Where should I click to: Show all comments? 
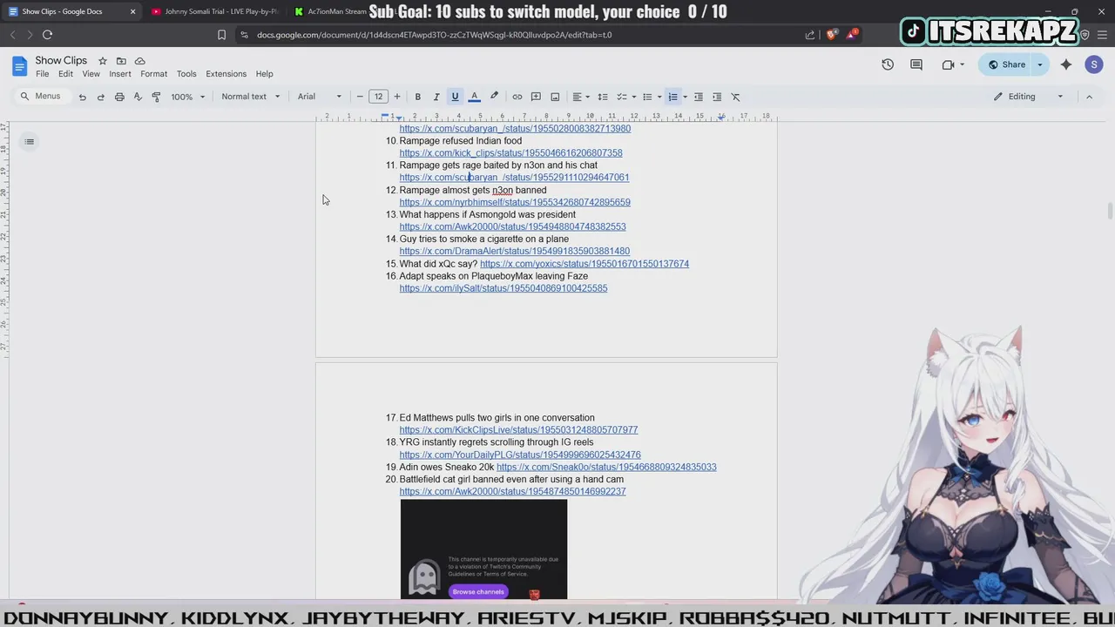(x=916, y=64)
